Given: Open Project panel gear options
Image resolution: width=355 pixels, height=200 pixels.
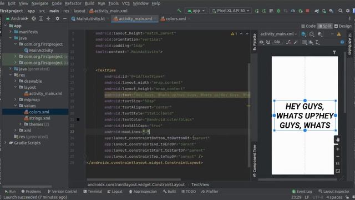Looking at the screenshot, I should point(57,18).
